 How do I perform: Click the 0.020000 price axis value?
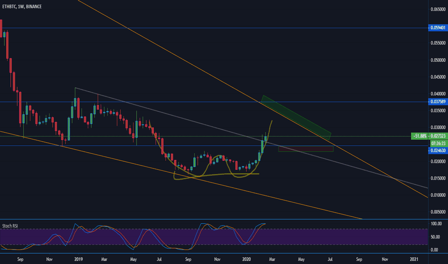point(438,161)
